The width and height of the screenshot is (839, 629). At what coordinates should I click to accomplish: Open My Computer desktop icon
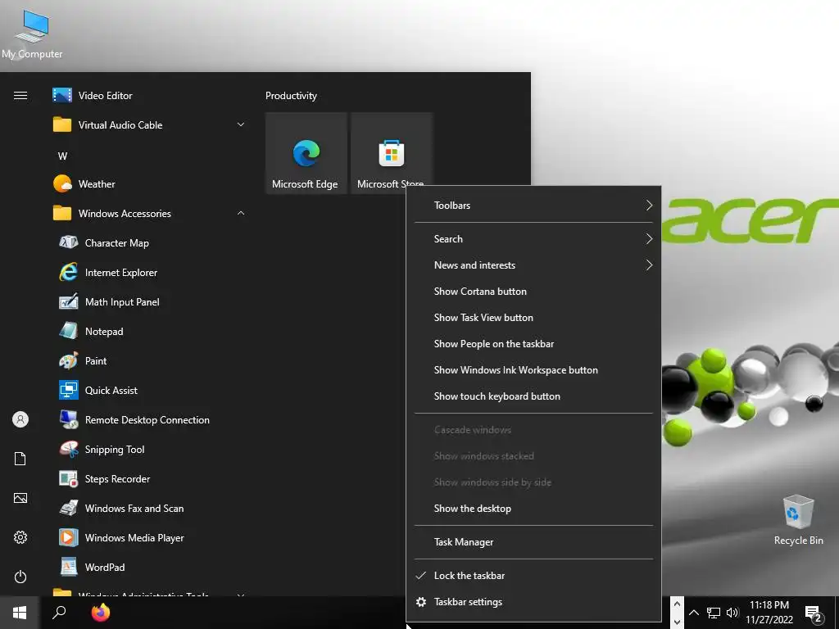coord(32,34)
